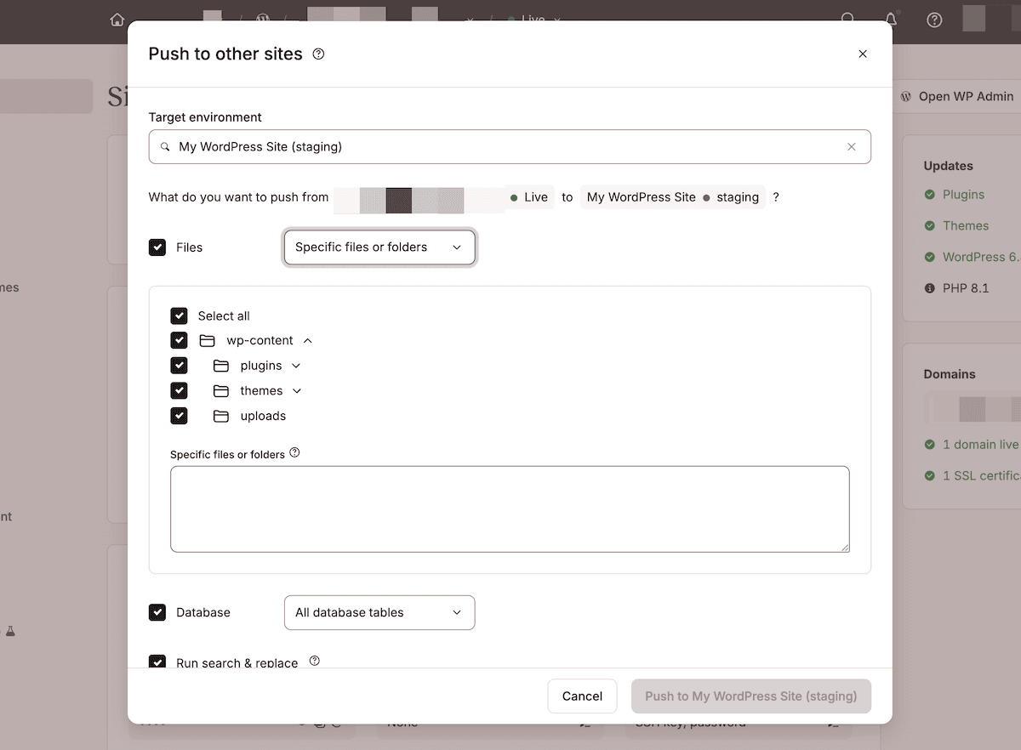Expand the themes folder

tap(297, 390)
